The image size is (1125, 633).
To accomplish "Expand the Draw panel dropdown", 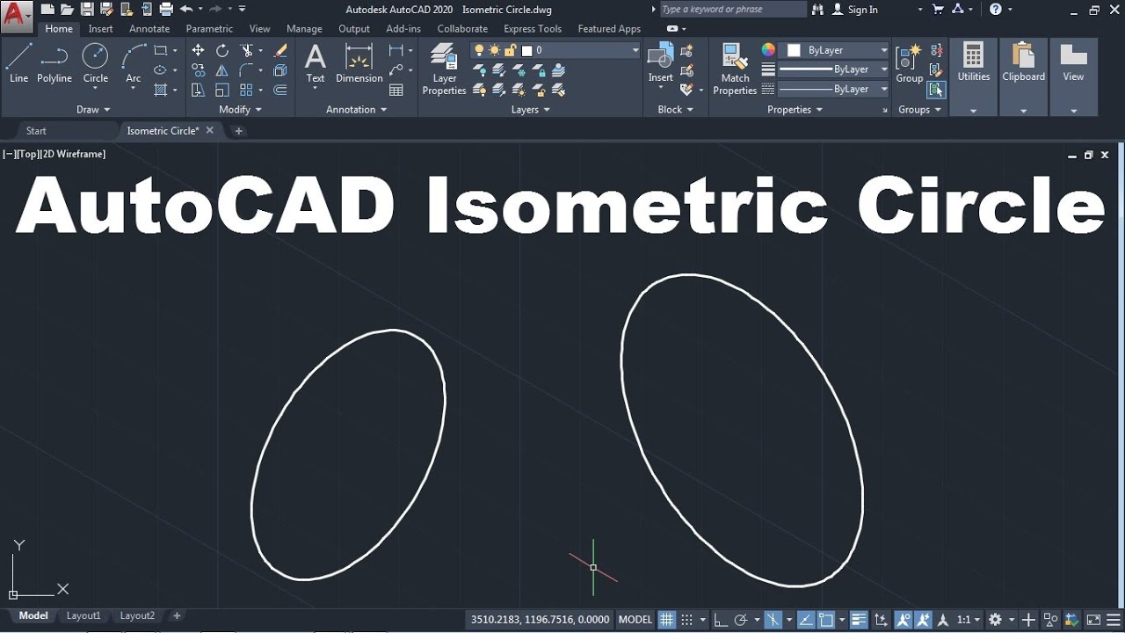I will (93, 110).
